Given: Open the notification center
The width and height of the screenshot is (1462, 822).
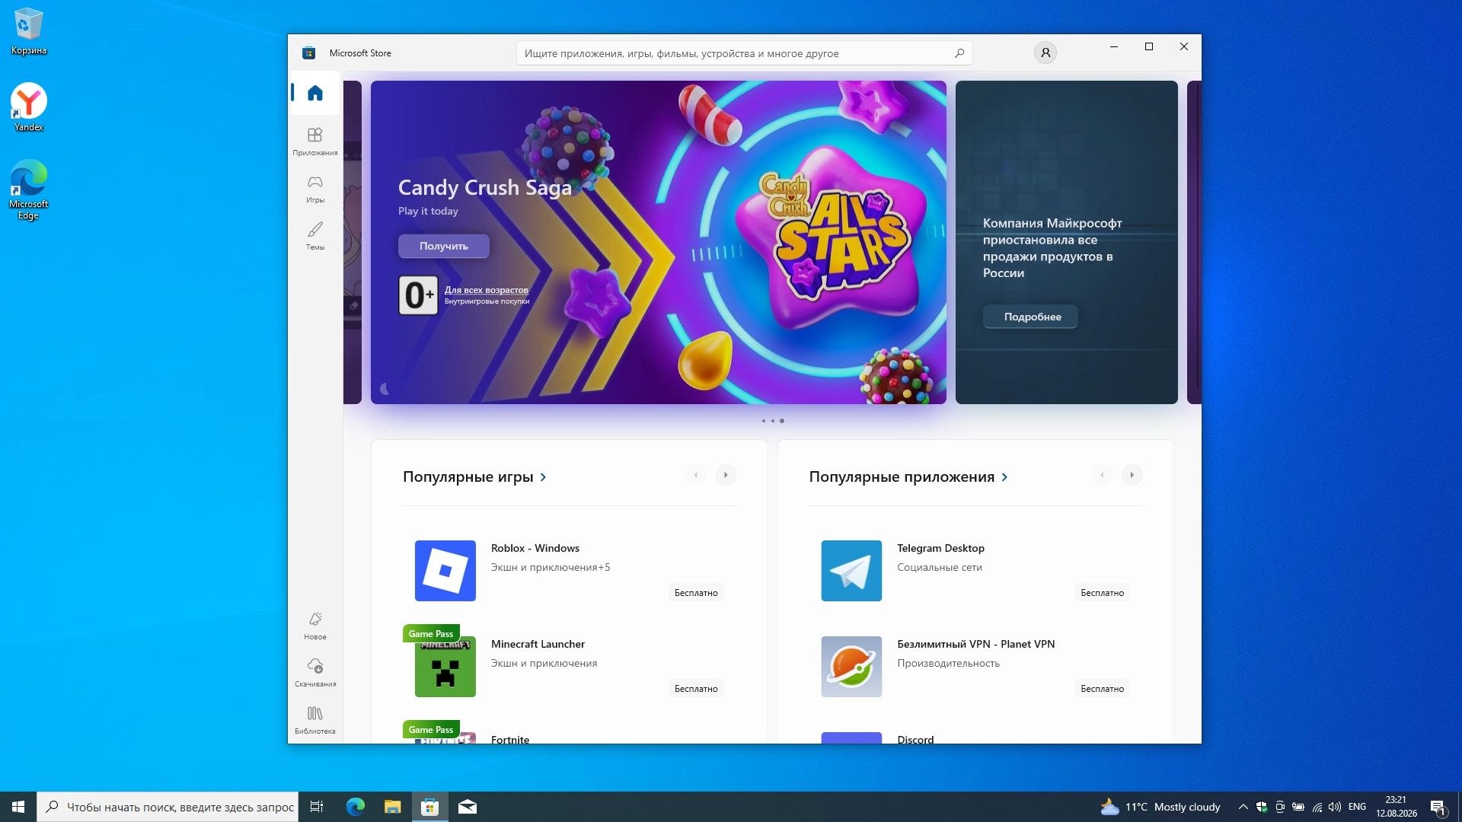Looking at the screenshot, I should [x=1438, y=807].
